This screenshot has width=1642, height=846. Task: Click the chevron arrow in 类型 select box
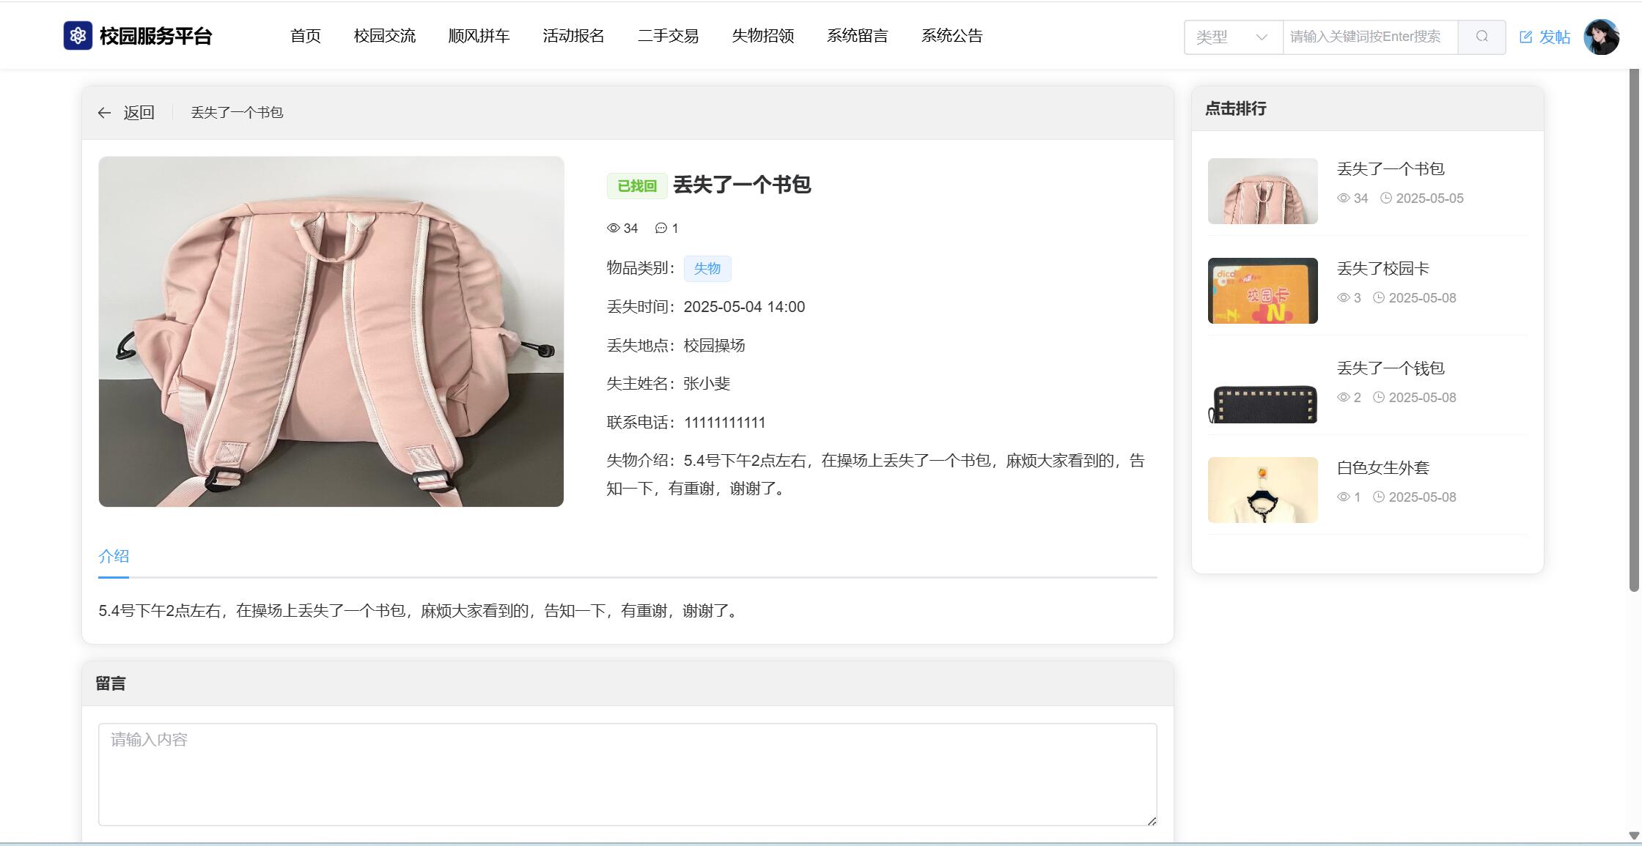click(1262, 37)
